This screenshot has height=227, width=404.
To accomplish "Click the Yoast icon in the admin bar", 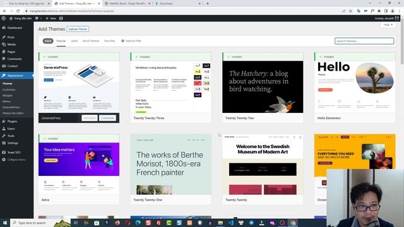I will click(61, 18).
